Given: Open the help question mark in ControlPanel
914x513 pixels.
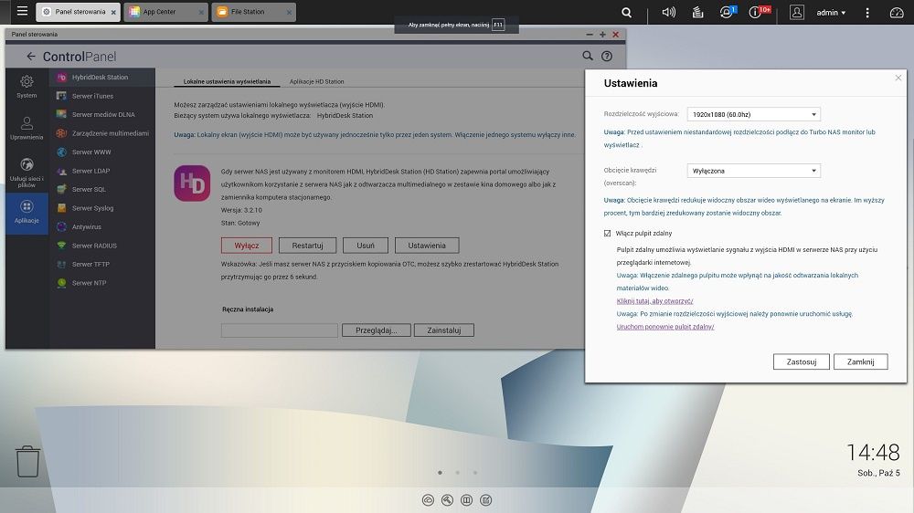Looking at the screenshot, I should tap(607, 56).
